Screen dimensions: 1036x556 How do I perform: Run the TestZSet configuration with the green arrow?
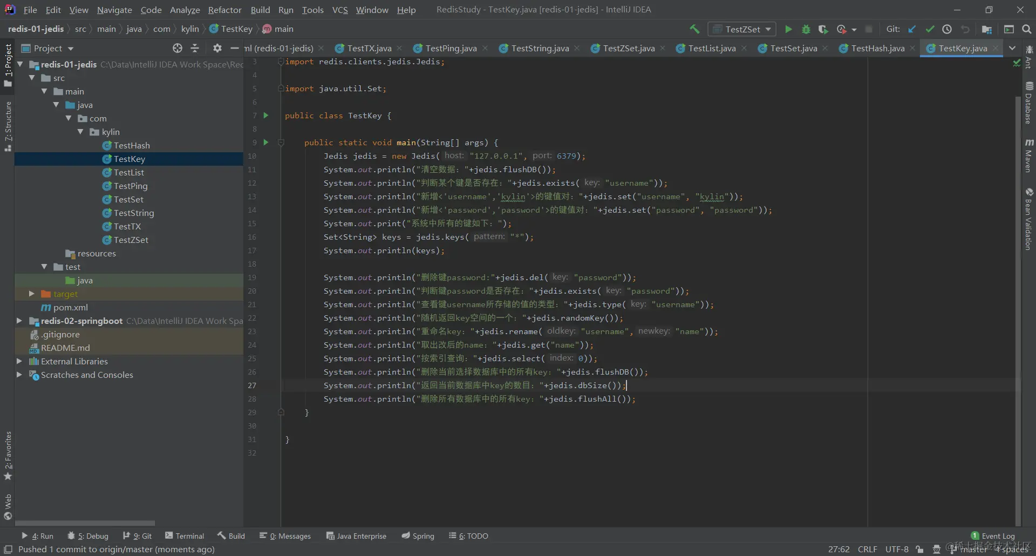point(788,29)
